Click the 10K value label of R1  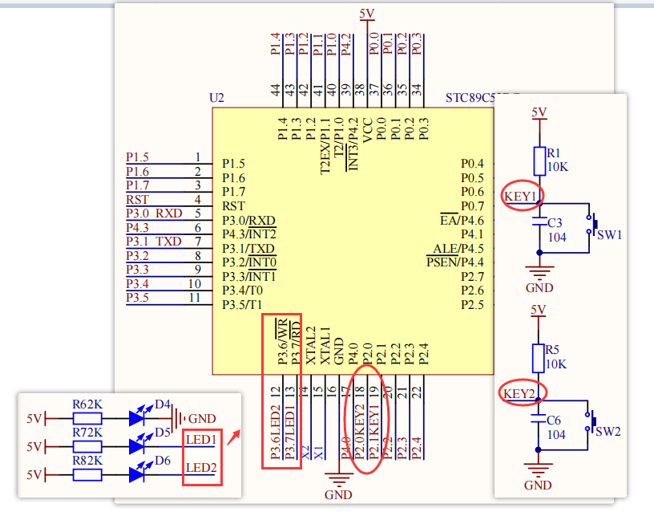coord(558,167)
